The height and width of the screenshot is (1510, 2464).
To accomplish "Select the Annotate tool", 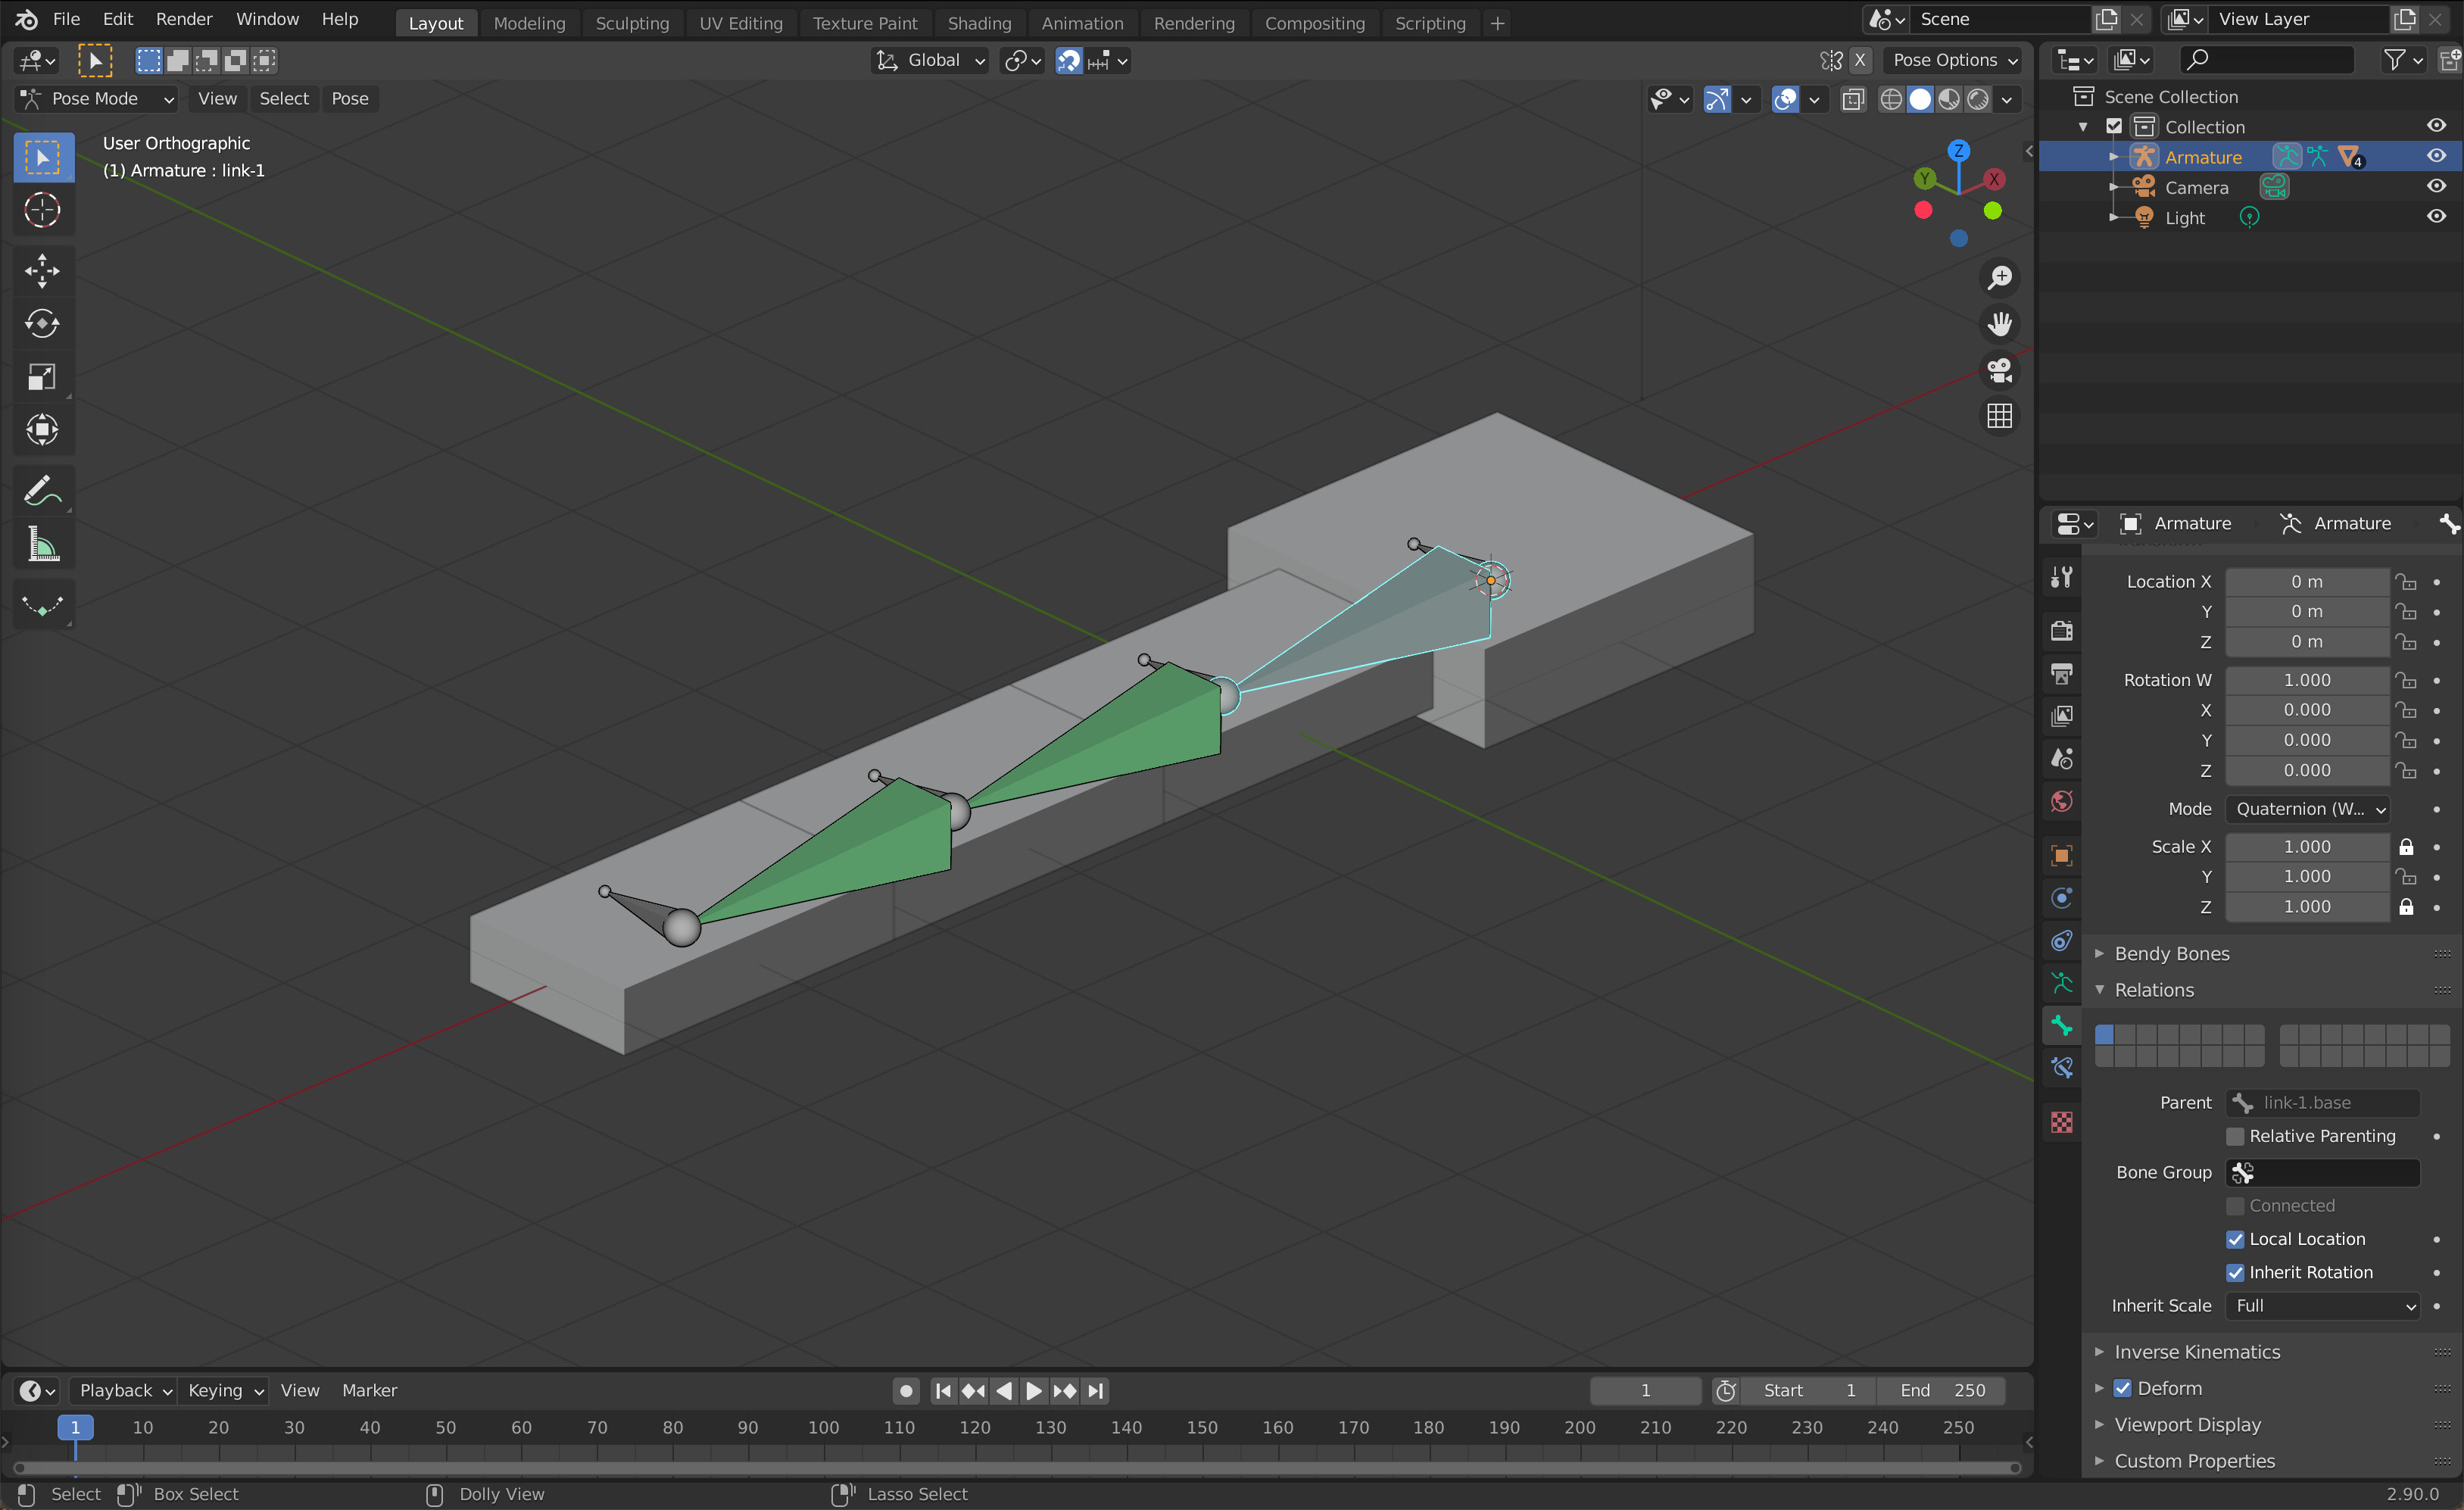I will (x=42, y=492).
